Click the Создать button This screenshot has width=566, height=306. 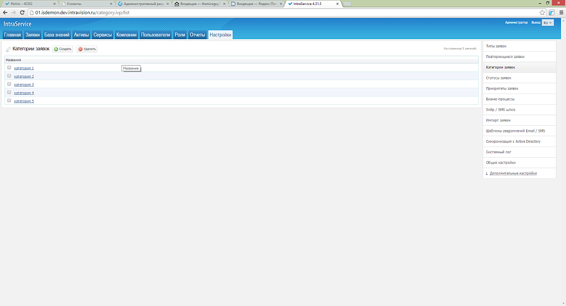[62, 49]
